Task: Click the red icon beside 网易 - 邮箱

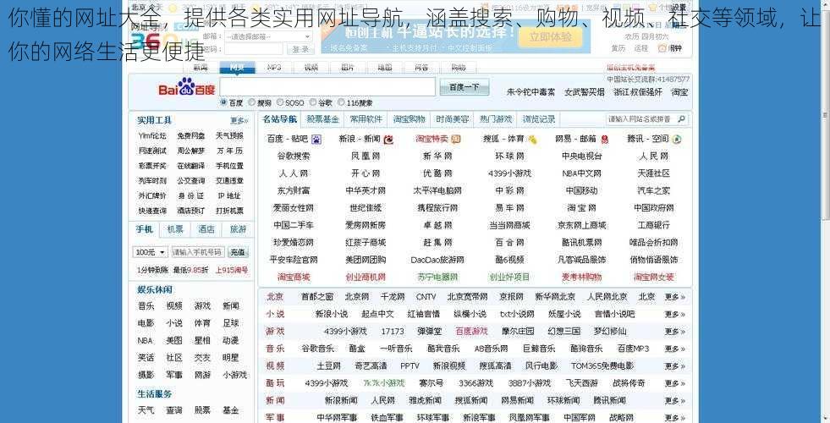Action: click(604, 140)
